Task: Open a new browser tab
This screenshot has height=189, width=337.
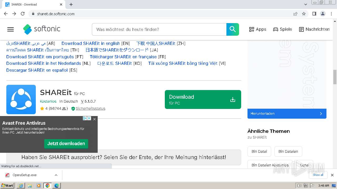Action: pos(71,4)
